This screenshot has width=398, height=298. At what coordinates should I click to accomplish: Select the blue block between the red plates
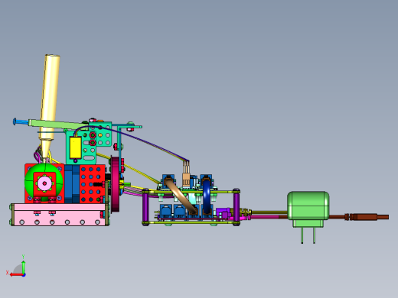72,184
